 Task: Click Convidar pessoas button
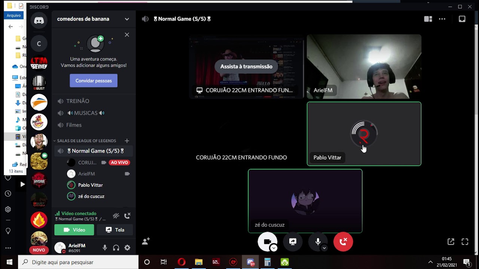pyautogui.click(x=94, y=81)
